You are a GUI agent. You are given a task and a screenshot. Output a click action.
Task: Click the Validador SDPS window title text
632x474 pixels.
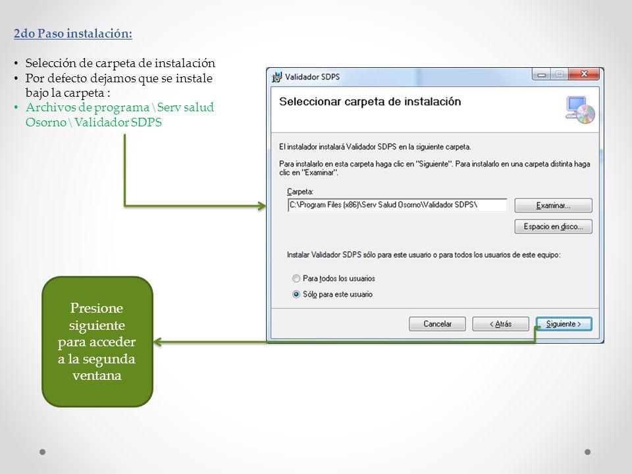(x=312, y=76)
